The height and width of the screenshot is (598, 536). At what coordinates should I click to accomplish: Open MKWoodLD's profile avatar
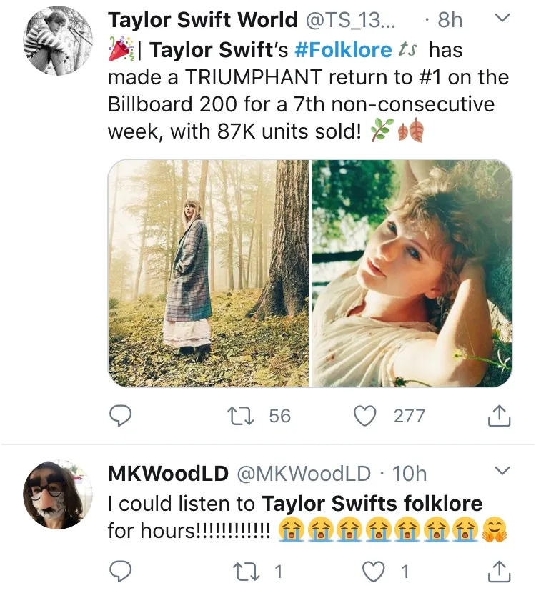click(x=59, y=494)
